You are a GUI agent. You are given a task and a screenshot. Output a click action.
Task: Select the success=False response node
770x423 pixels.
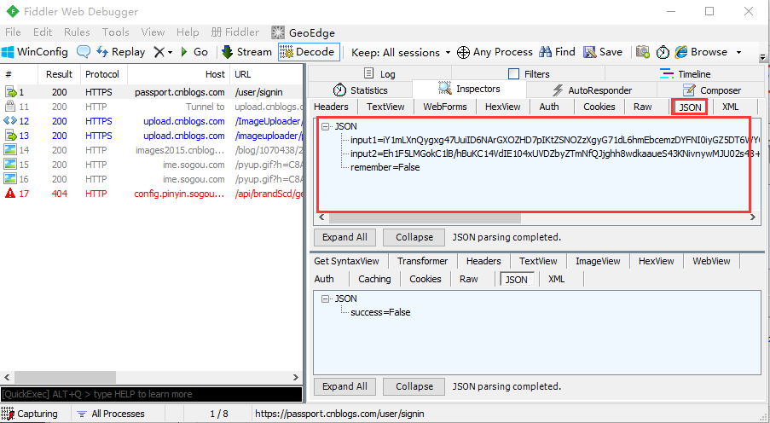[x=380, y=312]
